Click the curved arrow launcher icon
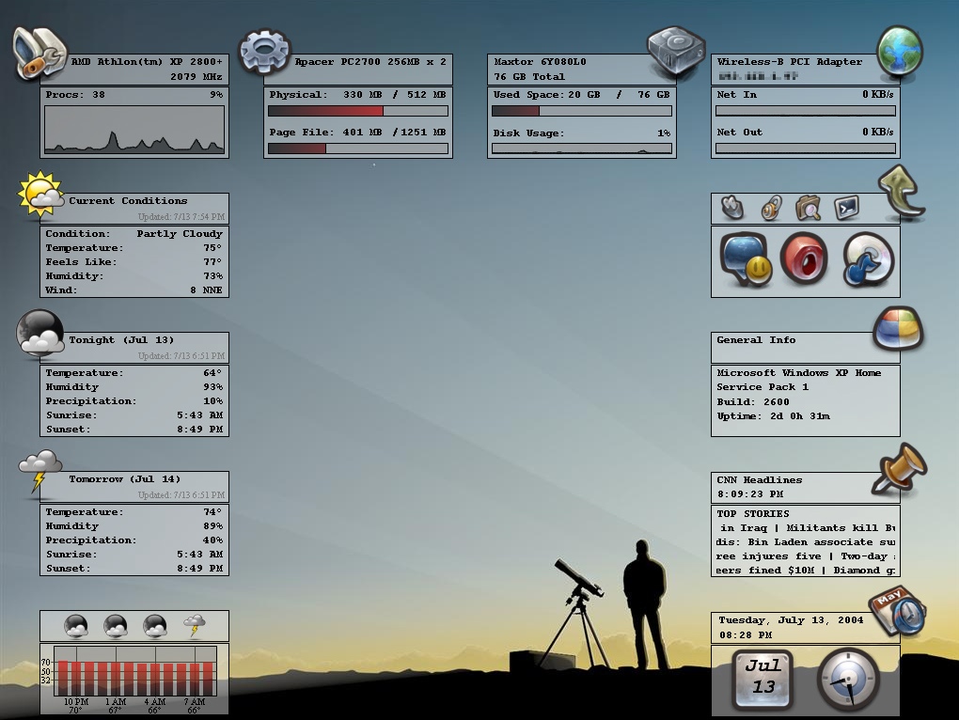Image resolution: width=959 pixels, height=720 pixels. [x=901, y=193]
